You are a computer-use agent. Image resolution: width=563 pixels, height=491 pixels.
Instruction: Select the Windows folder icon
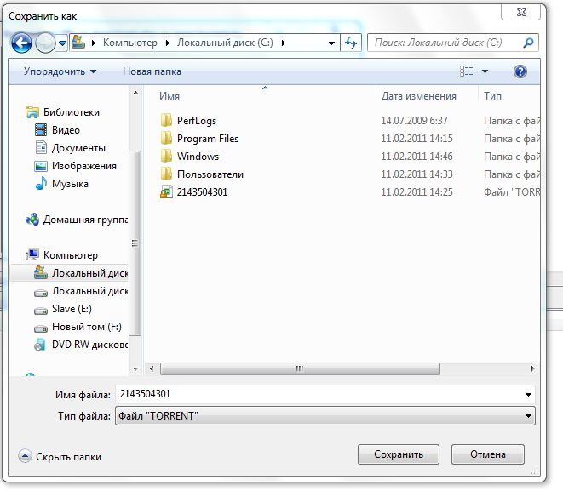point(166,156)
